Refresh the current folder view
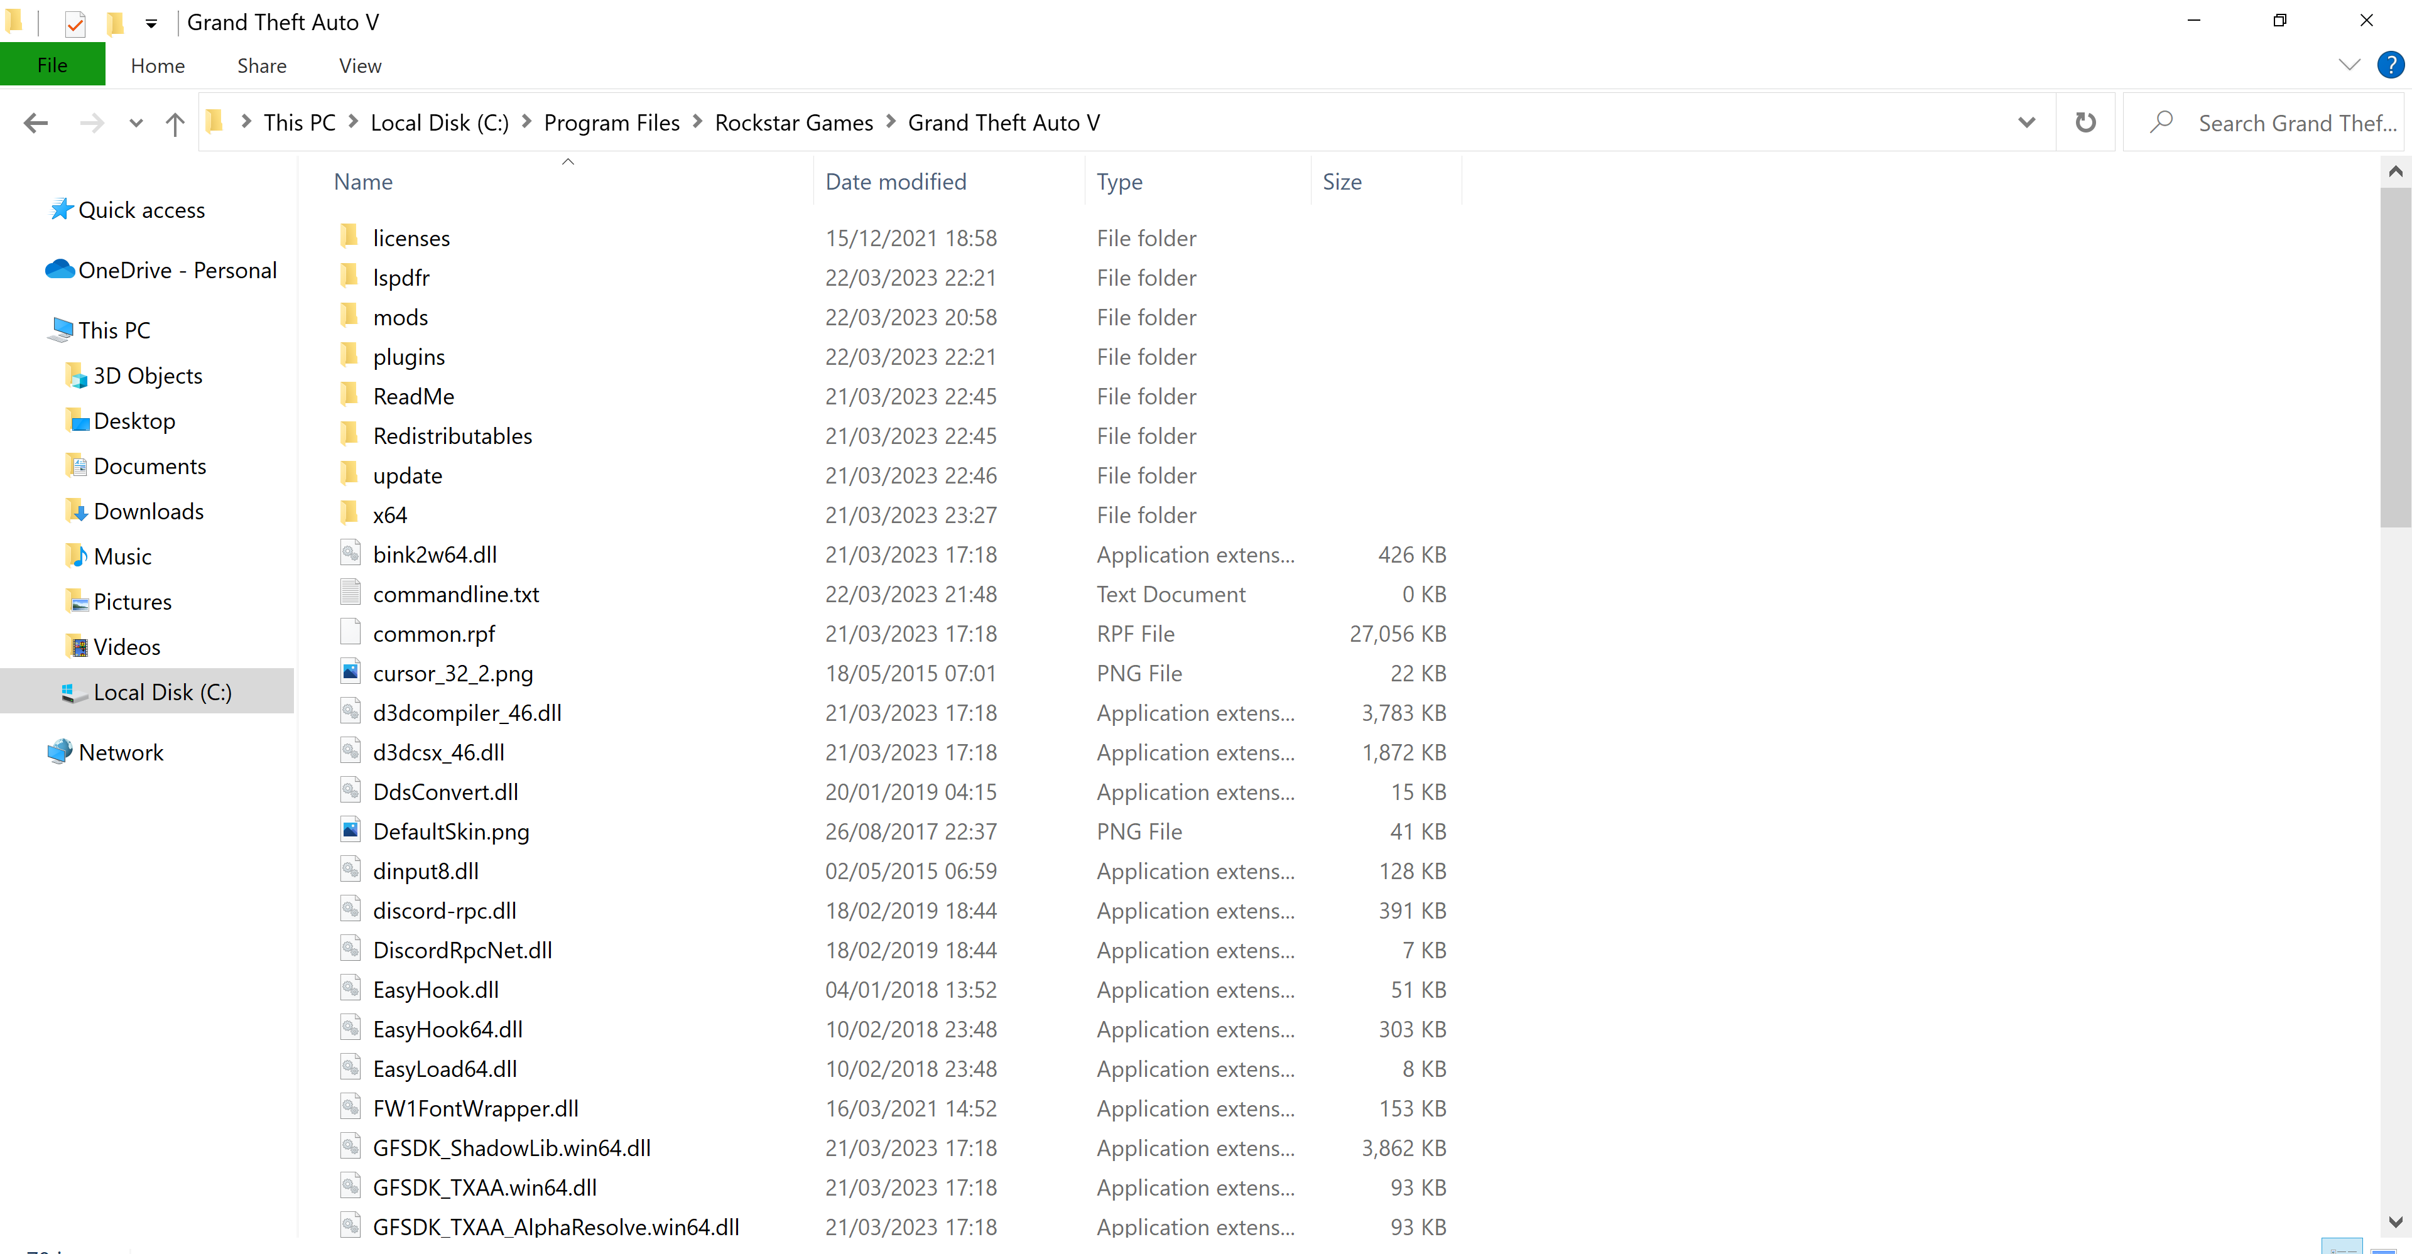The height and width of the screenshot is (1254, 2412). (x=2084, y=122)
